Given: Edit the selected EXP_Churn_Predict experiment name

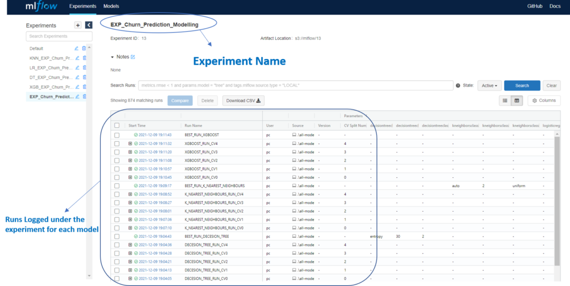Looking at the screenshot, I should pyautogui.click(x=77, y=97).
